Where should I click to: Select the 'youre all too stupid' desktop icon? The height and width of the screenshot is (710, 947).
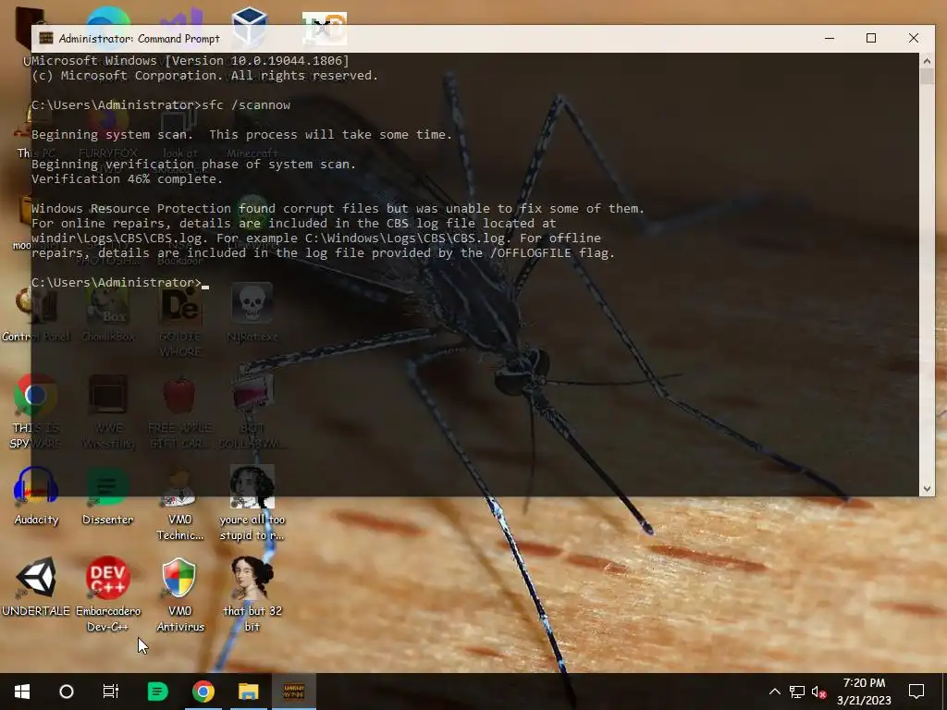(x=252, y=504)
